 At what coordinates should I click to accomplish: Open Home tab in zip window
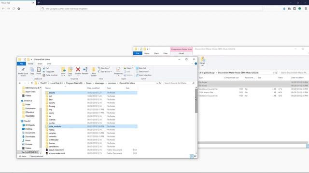(x=147, y=53)
